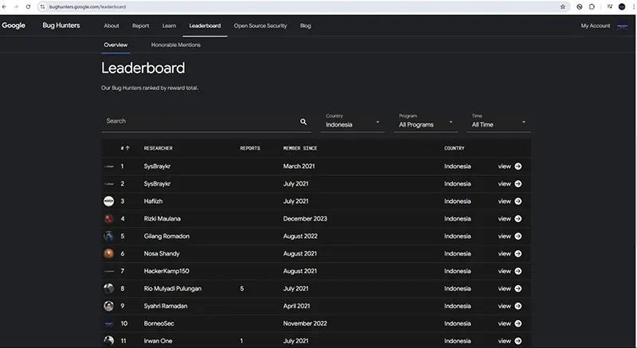Screen dimensions: 637x348
Task: Click the view arrow icon for Syahri Ramadan
Action: click(x=518, y=306)
